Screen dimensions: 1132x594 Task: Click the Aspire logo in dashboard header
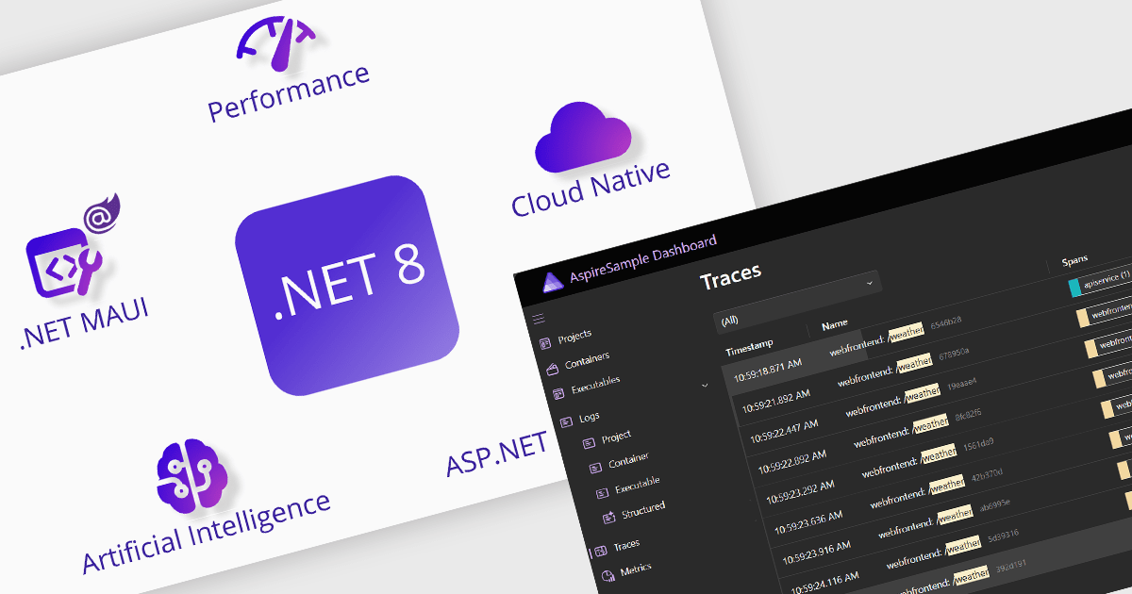point(554,281)
